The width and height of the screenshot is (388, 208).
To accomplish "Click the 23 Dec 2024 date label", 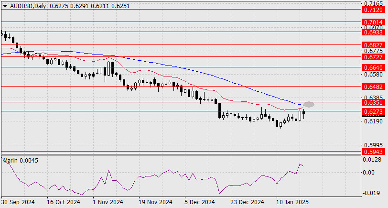I will [x=247, y=202].
